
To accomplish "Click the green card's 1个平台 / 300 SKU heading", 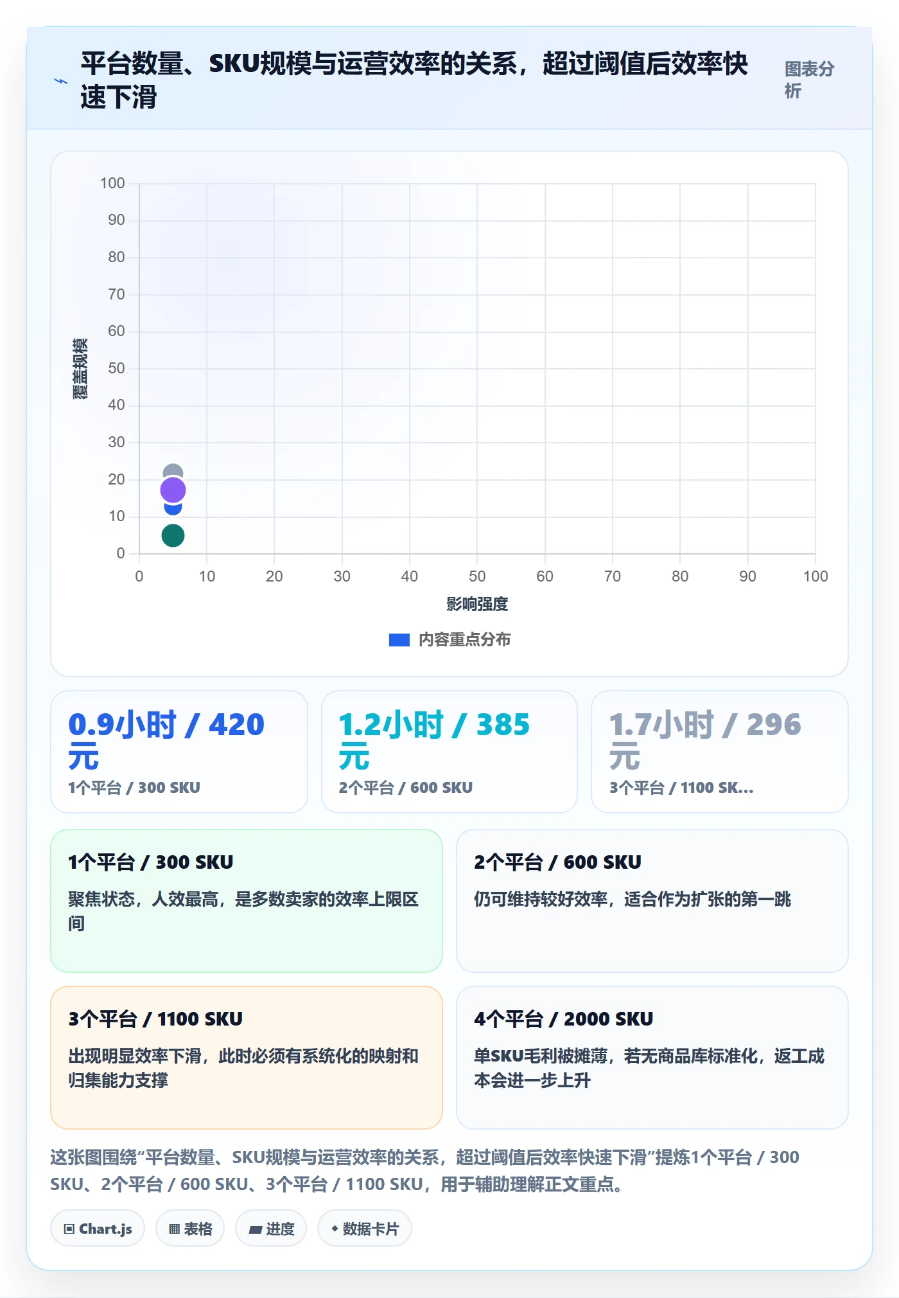I will point(151,862).
